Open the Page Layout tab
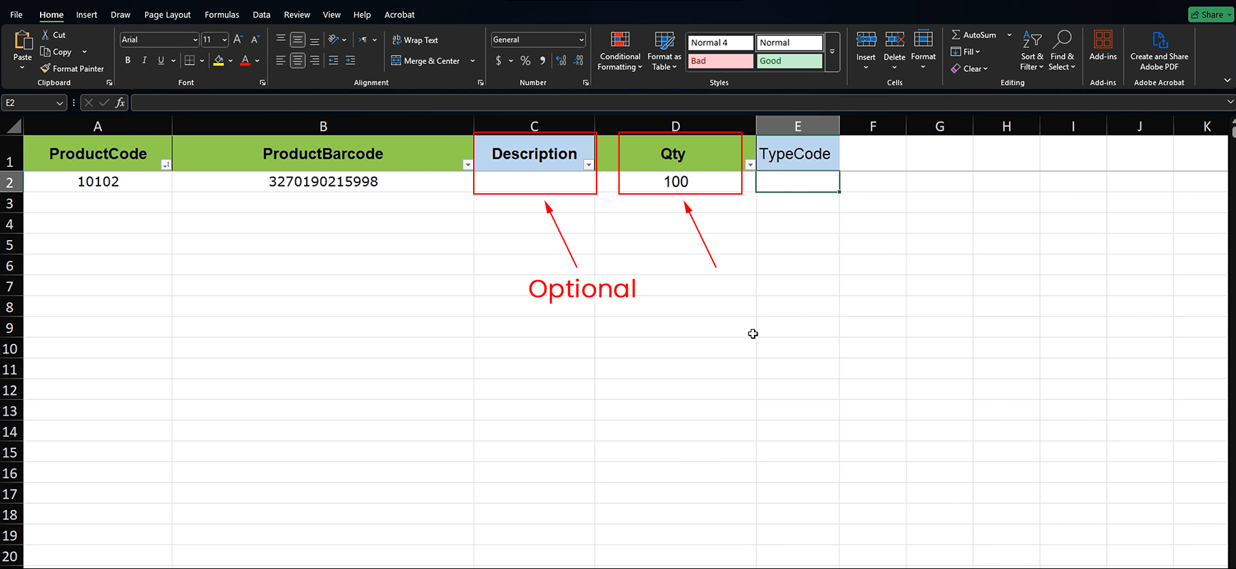1236x569 pixels. (167, 14)
